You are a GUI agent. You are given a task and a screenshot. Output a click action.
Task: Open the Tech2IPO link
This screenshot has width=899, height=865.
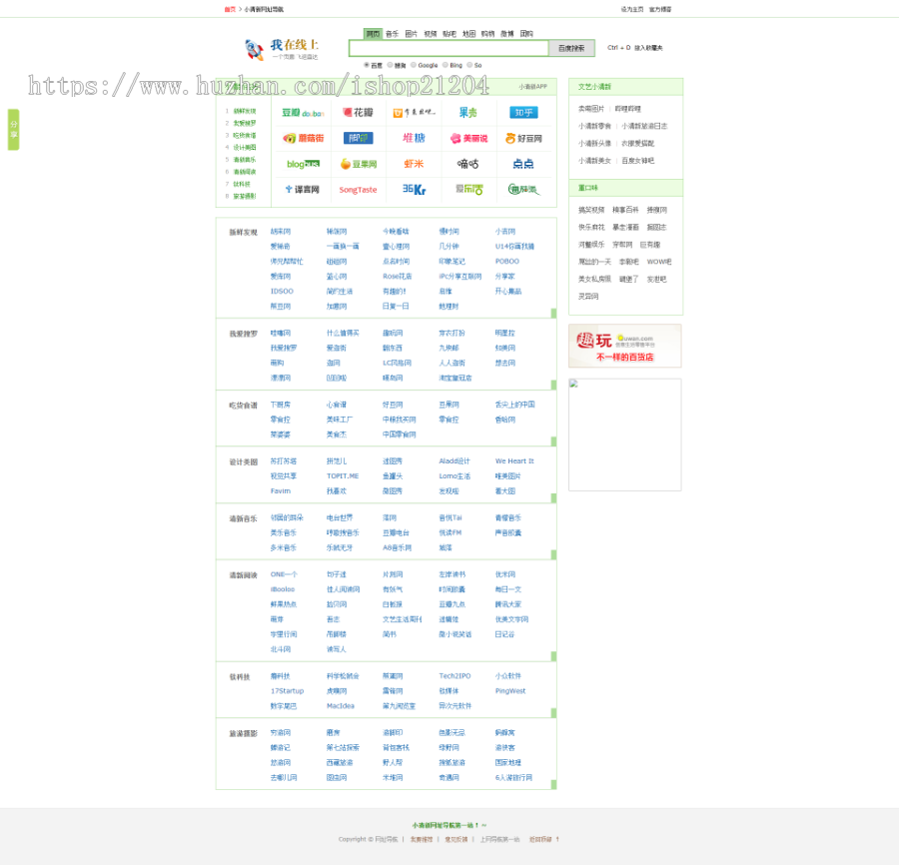click(454, 676)
